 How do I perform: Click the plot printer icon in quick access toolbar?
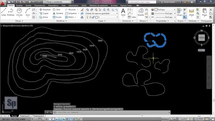click(30, 2)
